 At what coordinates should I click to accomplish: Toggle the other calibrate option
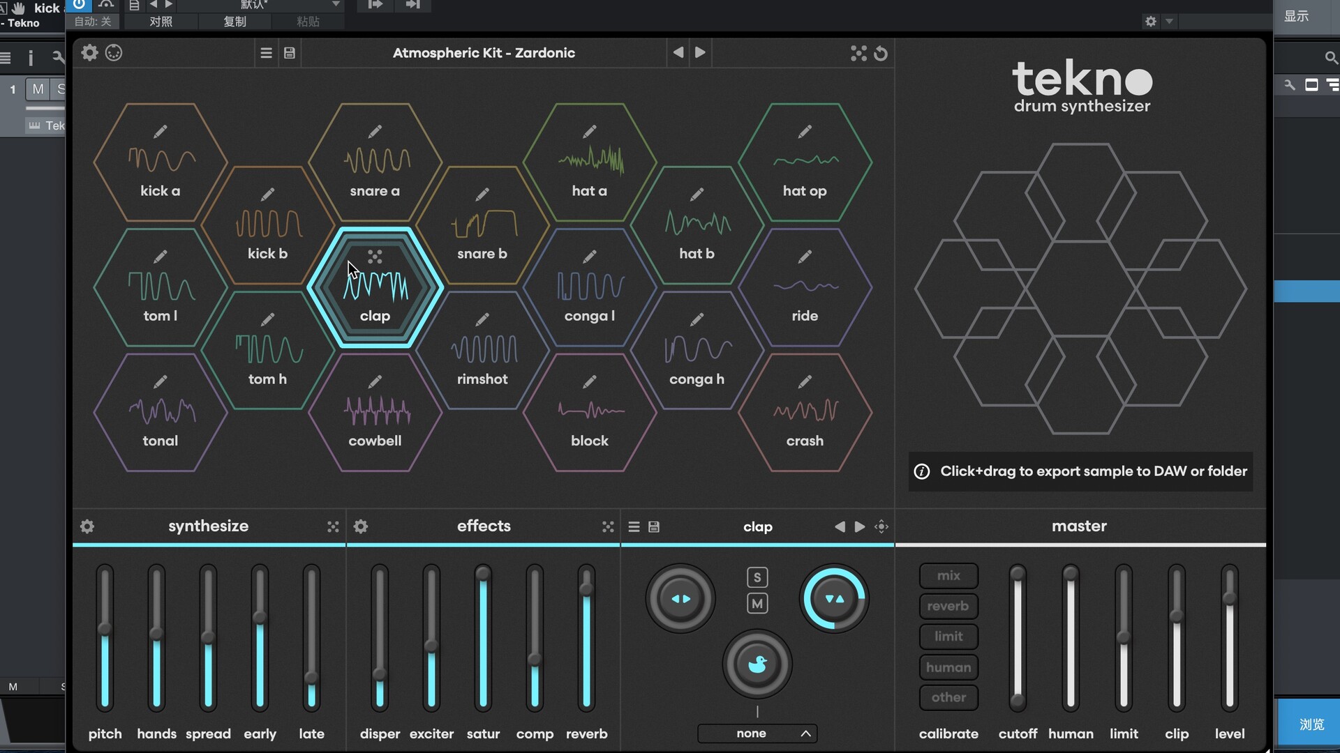(x=948, y=697)
